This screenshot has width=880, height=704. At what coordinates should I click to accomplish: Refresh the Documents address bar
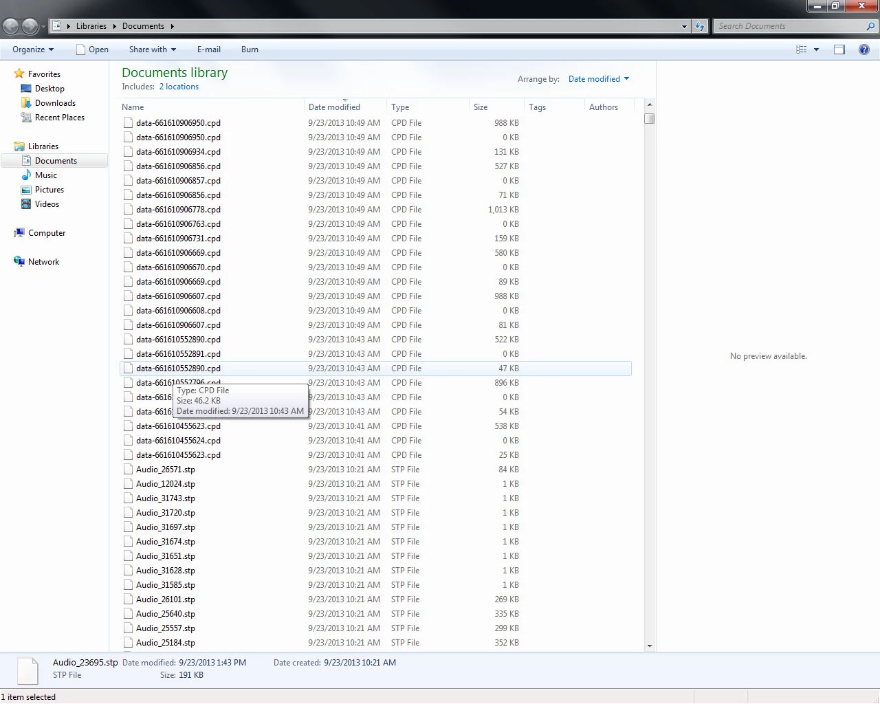click(x=700, y=26)
